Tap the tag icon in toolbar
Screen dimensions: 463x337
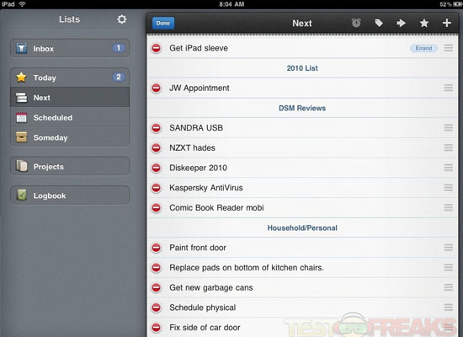coord(379,23)
